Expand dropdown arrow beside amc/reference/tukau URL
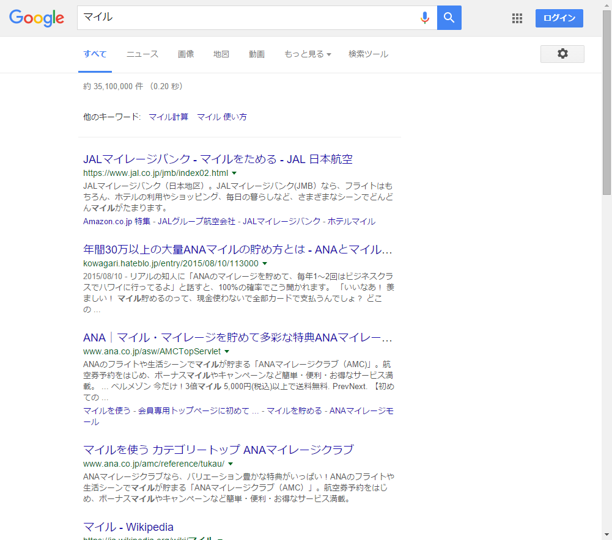 coord(230,464)
